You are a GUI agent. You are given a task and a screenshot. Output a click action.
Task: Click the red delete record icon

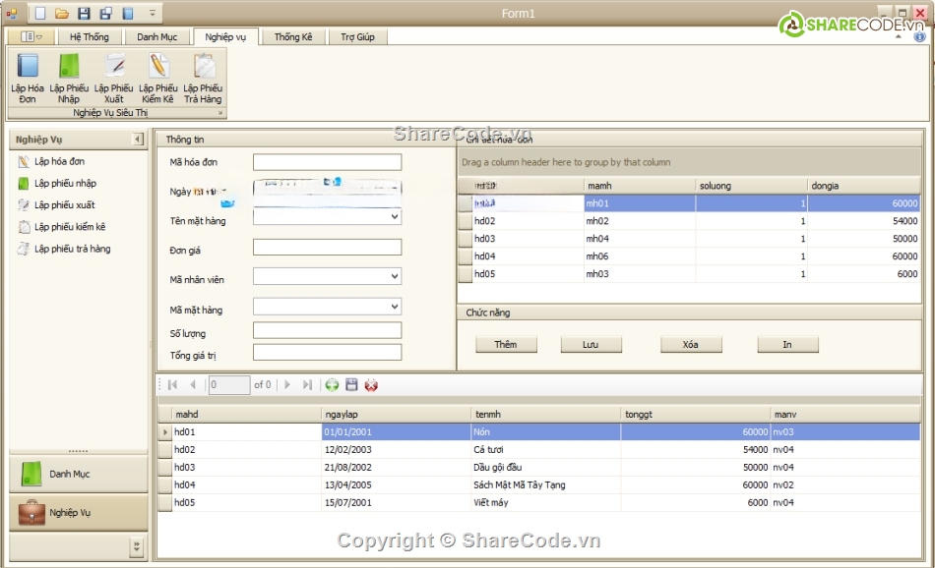point(371,384)
